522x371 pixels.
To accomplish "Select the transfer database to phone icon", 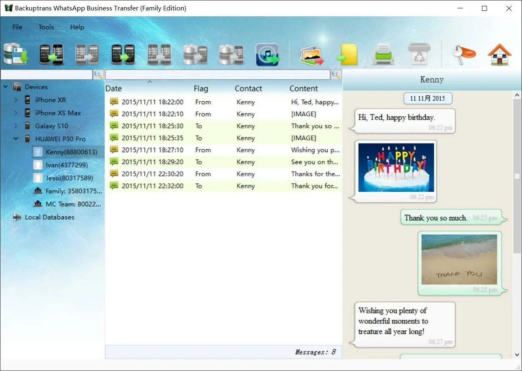I will [195, 53].
